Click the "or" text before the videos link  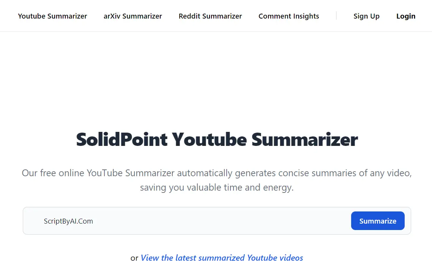(x=134, y=258)
